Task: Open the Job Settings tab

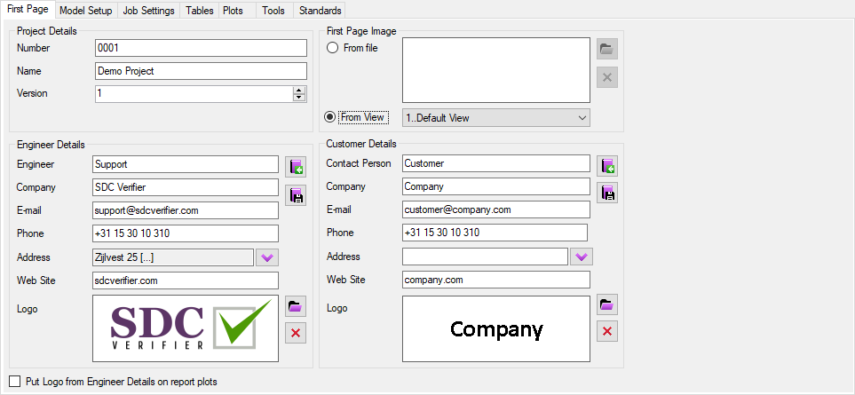Action: pos(148,11)
